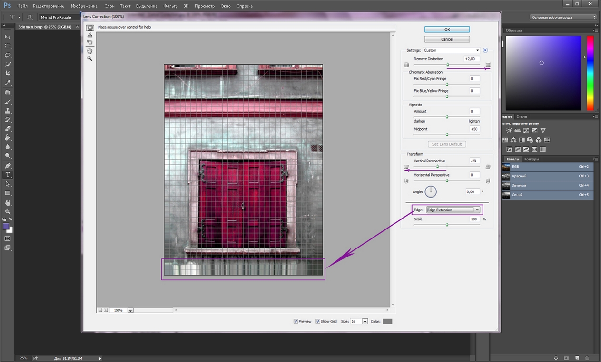
Task: Click the OK button
Action: [447, 29]
